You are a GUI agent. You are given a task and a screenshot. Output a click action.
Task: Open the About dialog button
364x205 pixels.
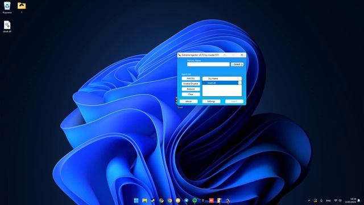point(188,101)
